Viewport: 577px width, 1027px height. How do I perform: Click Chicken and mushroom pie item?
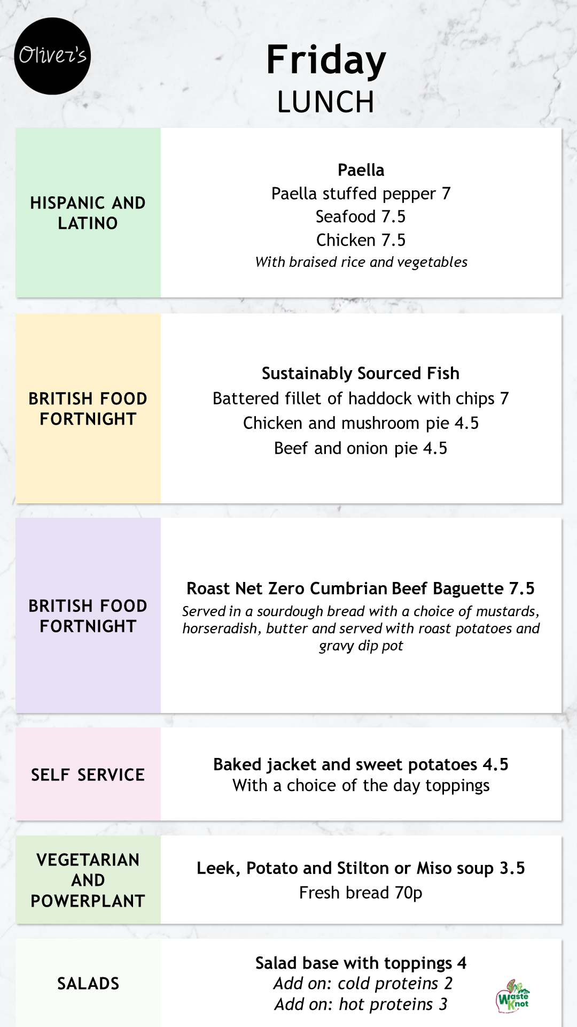361,423
